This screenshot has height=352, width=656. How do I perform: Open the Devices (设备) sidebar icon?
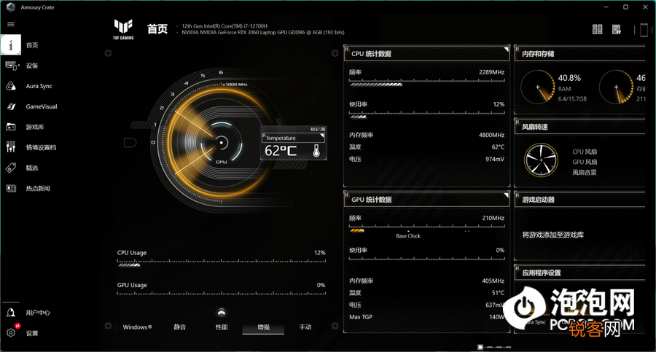[x=12, y=66]
